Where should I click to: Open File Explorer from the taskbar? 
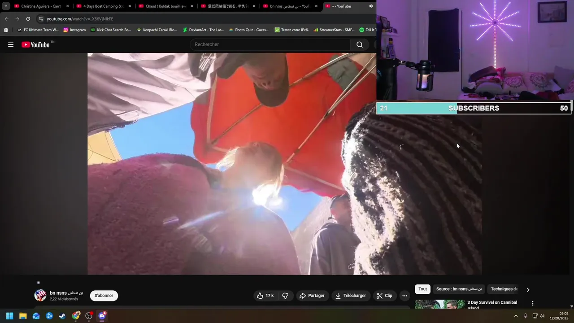tap(23, 316)
